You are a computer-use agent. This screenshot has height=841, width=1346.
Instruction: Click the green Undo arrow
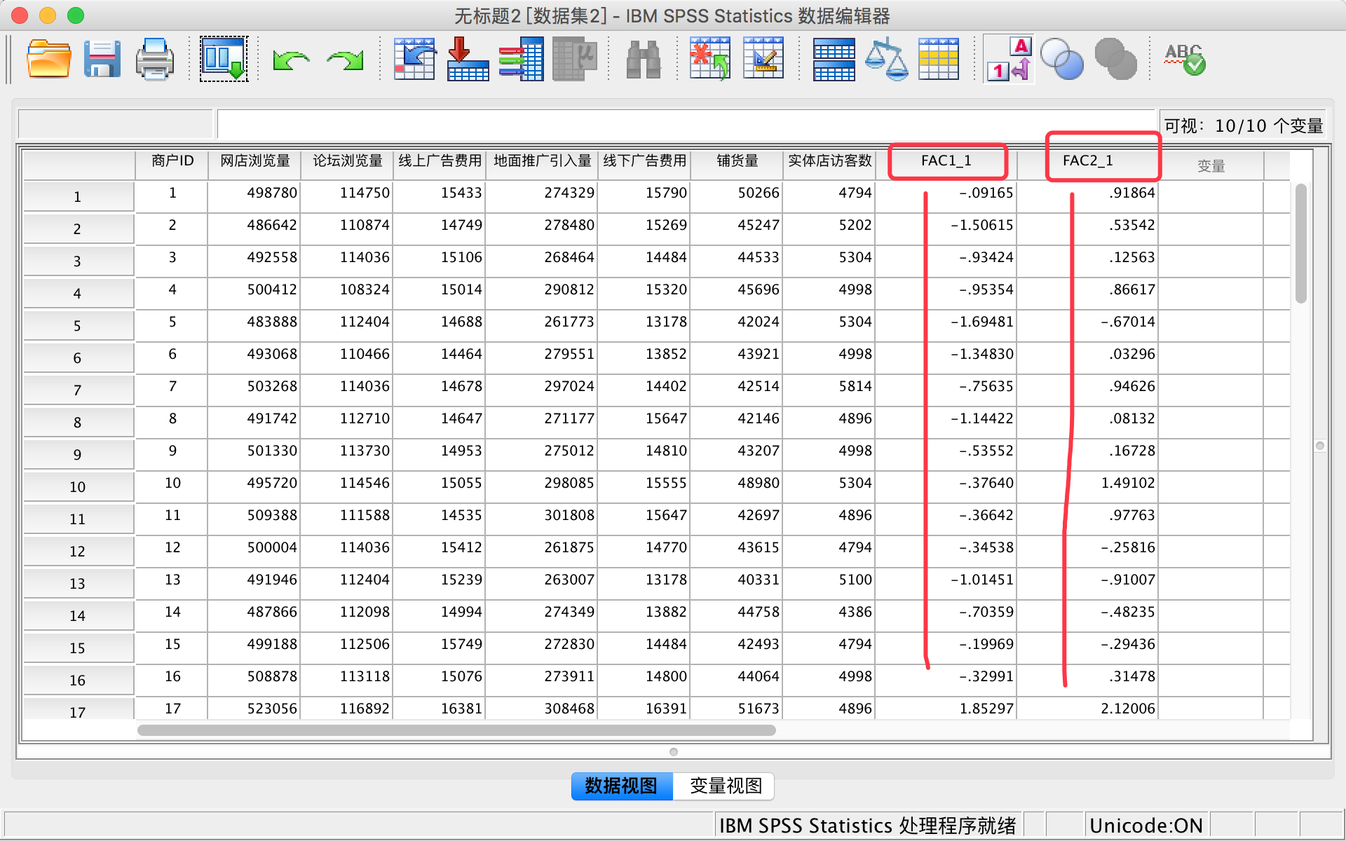click(291, 60)
